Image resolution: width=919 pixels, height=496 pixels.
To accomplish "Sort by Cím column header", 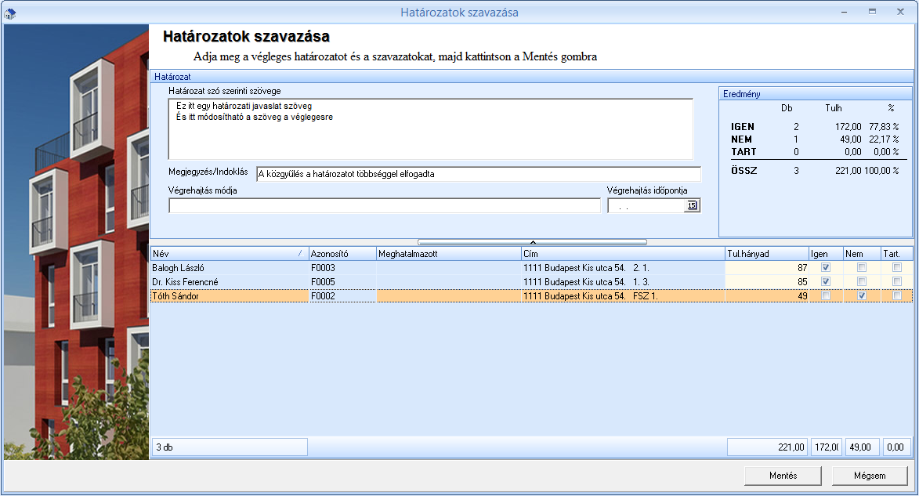I will 623,254.
